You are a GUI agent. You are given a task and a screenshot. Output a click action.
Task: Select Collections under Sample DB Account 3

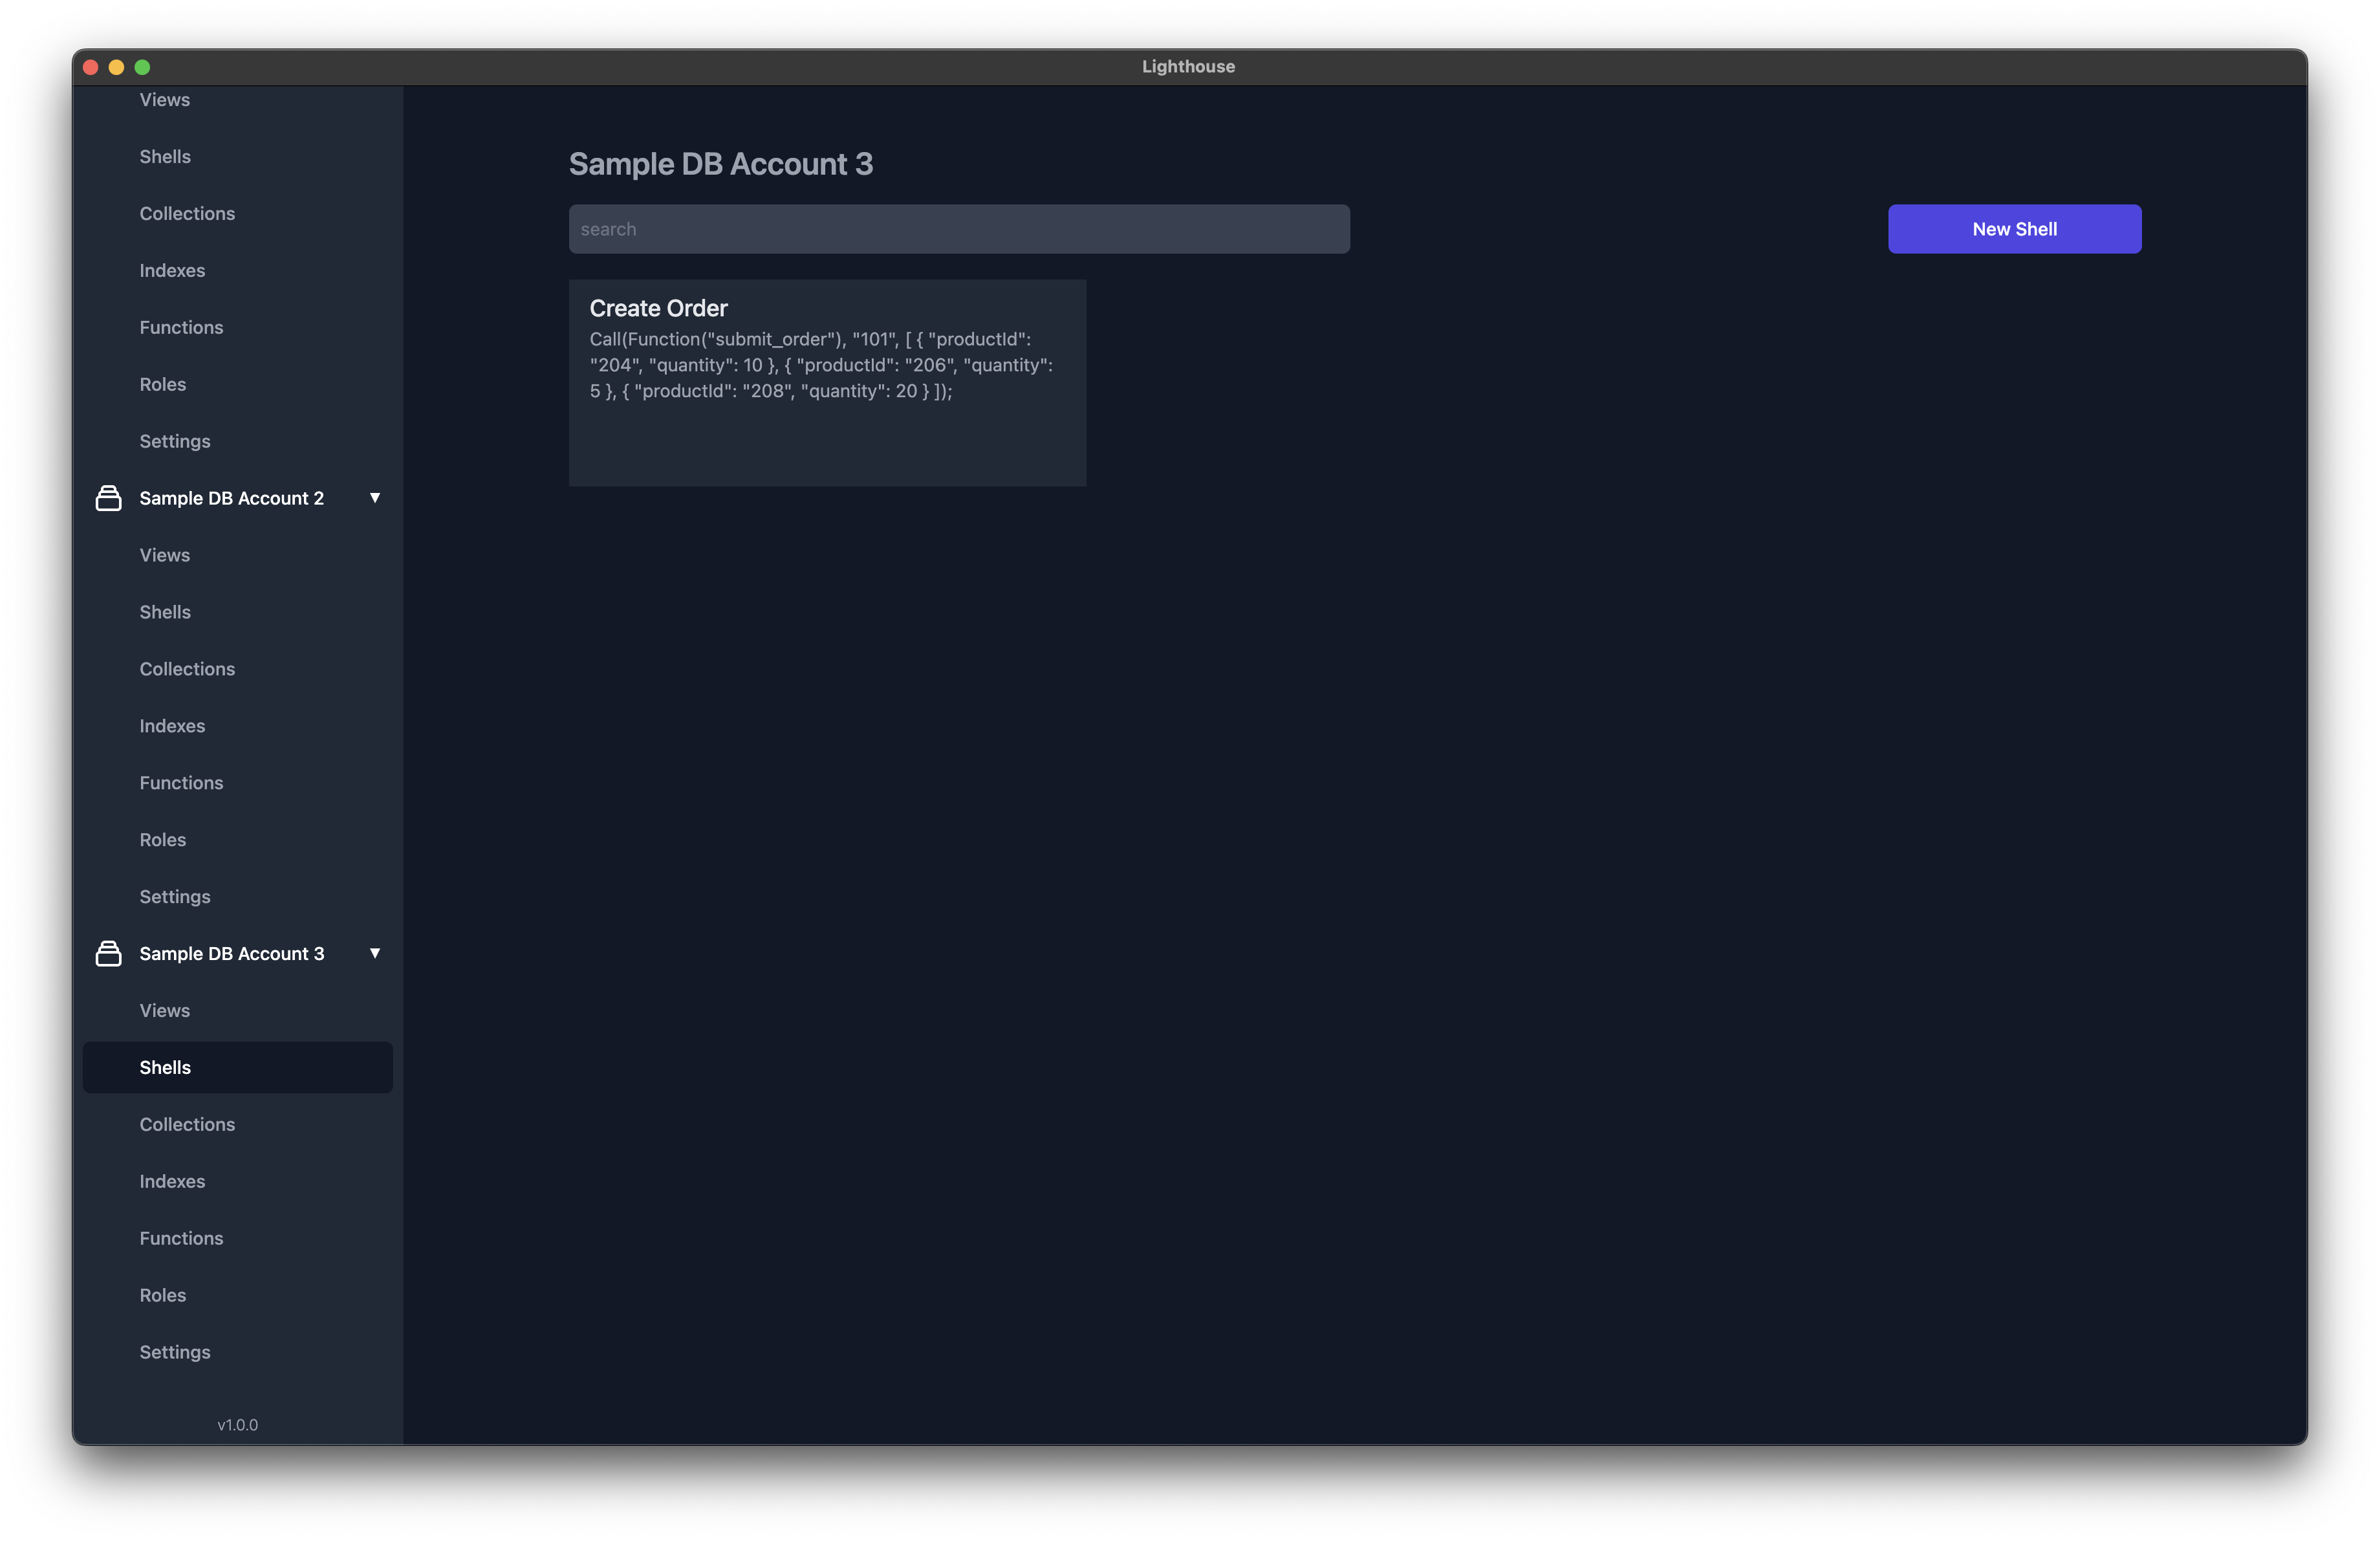[188, 1123]
